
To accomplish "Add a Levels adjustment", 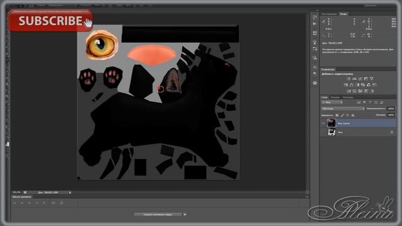I will tap(354, 78).
